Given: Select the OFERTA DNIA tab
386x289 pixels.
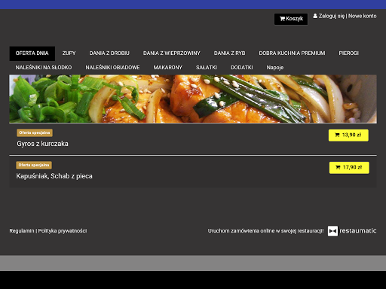Looking at the screenshot, I should pyautogui.click(x=32, y=53).
